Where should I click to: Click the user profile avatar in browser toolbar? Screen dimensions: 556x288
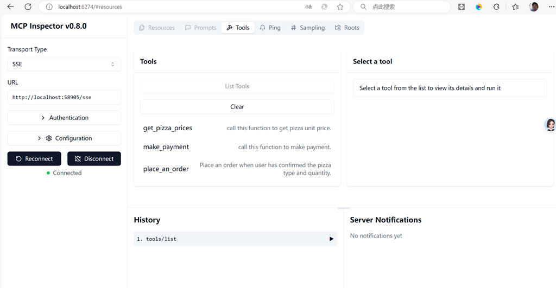click(534, 7)
